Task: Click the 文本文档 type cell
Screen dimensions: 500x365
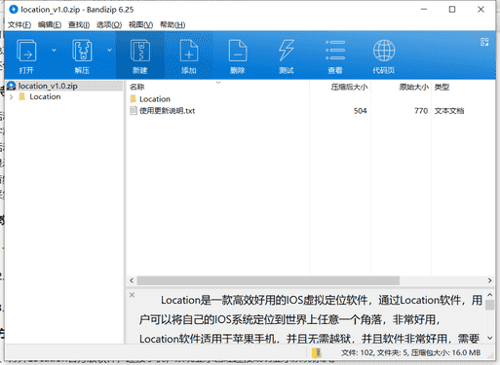Action: pos(449,111)
